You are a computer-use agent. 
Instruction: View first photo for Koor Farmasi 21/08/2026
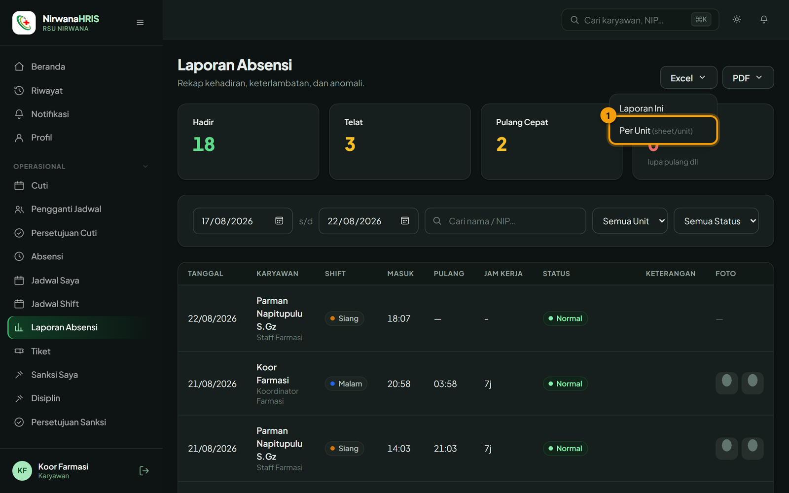click(x=726, y=383)
